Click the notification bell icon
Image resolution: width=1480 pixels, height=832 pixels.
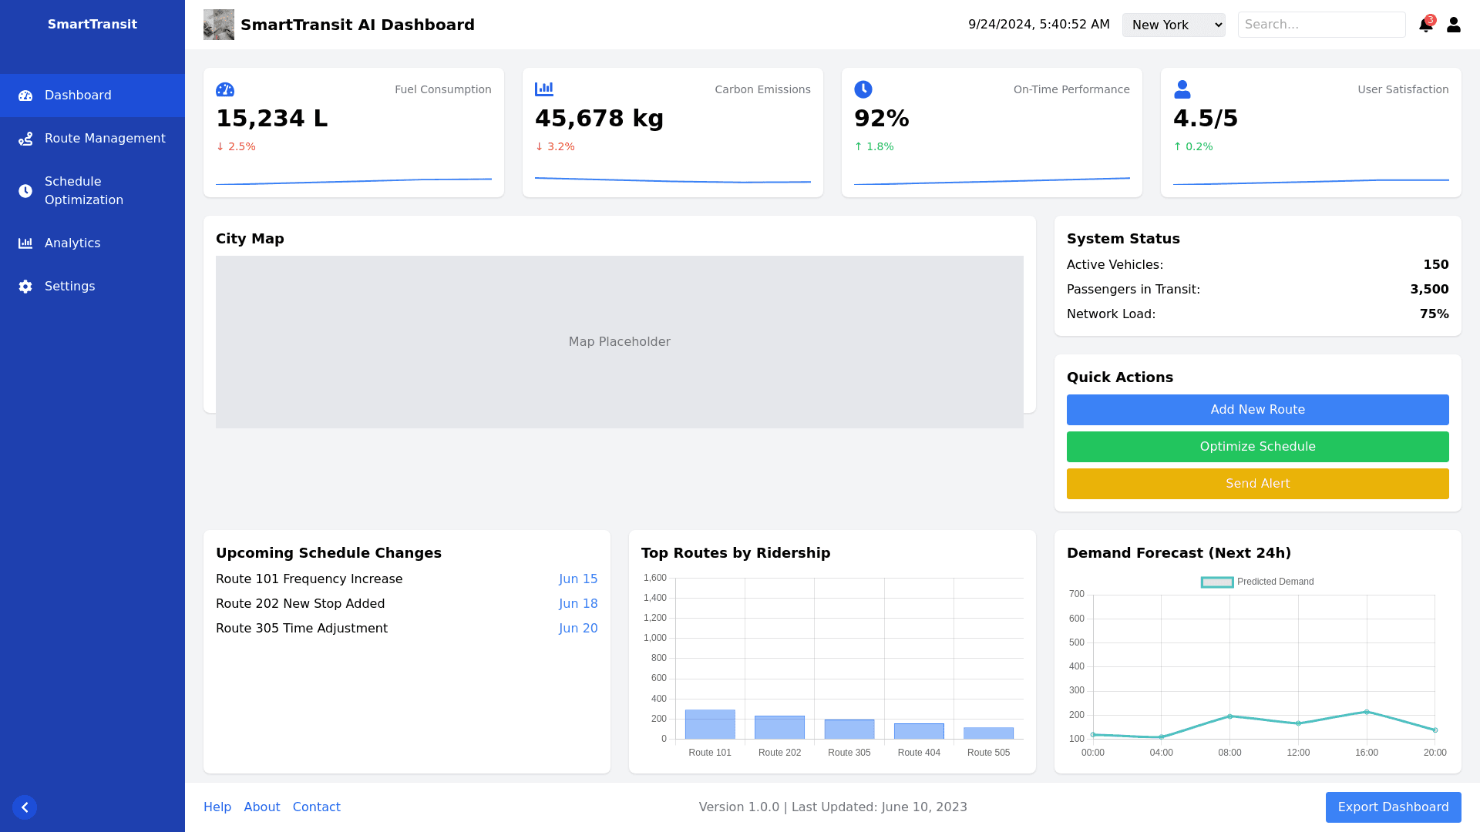tap(1425, 25)
